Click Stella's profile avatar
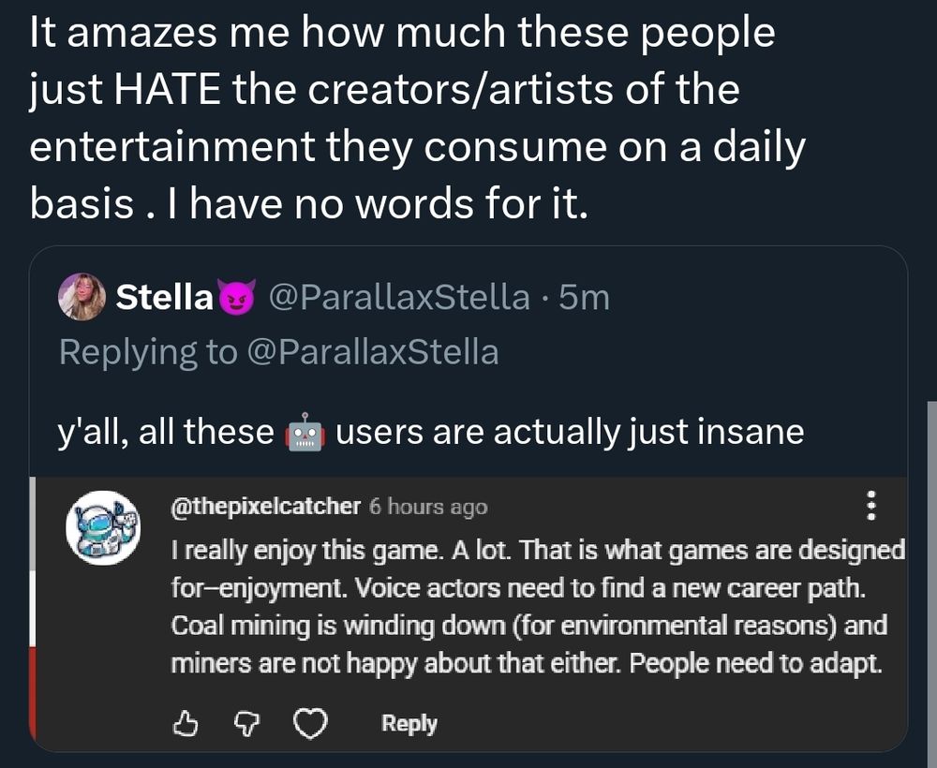 pos(82,297)
